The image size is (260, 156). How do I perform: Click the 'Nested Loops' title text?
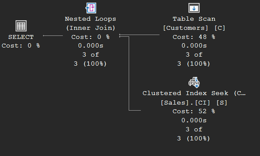click(x=91, y=19)
